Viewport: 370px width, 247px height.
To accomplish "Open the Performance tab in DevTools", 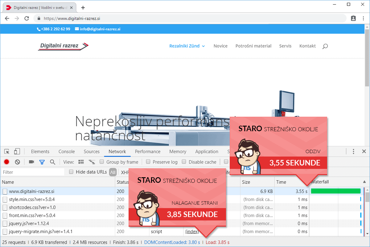I will point(148,152).
